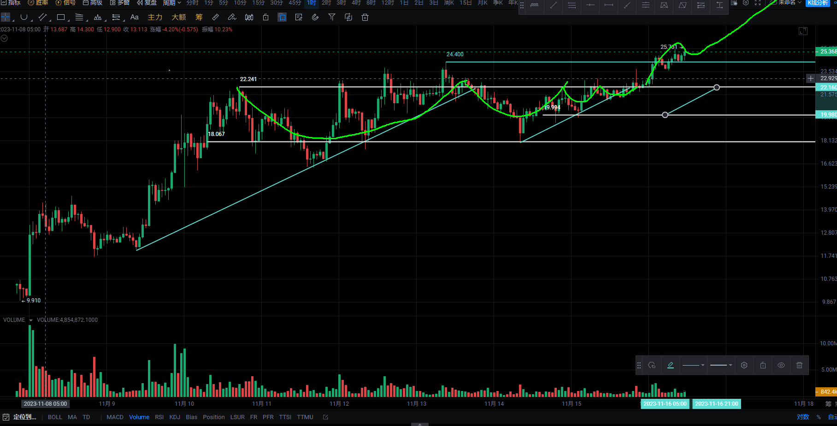Image resolution: width=837 pixels, height=426 pixels.
Task: Select the ruler measure tool
Action: point(215,17)
